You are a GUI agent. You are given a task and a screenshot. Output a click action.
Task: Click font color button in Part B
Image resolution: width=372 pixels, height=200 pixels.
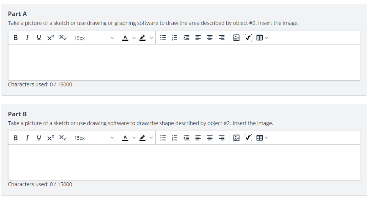(x=125, y=138)
